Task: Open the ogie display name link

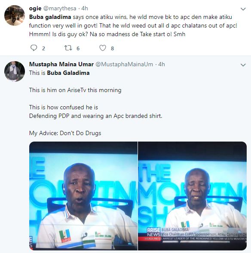Action: 35,9
